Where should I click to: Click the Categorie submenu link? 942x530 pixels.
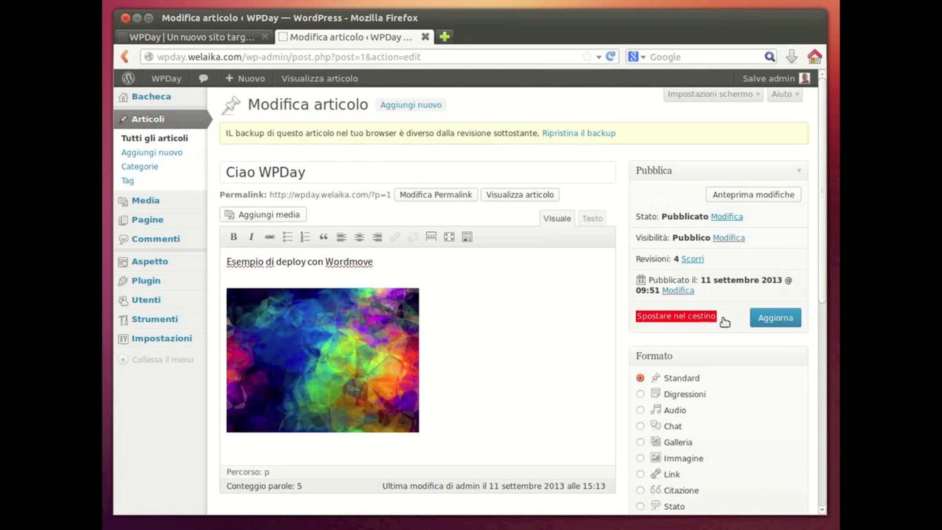(x=140, y=166)
